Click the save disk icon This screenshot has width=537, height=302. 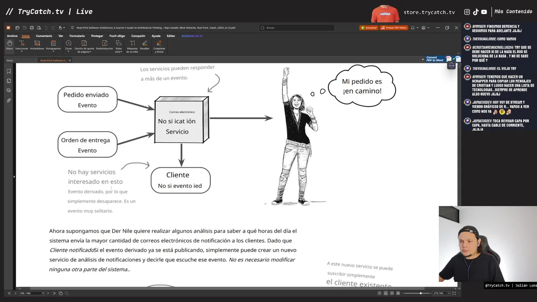pos(24,28)
